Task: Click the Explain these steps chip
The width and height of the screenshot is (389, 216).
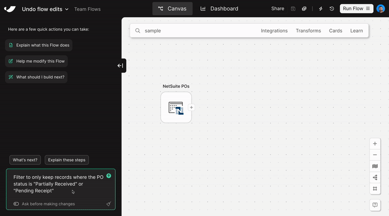Action: (67, 160)
